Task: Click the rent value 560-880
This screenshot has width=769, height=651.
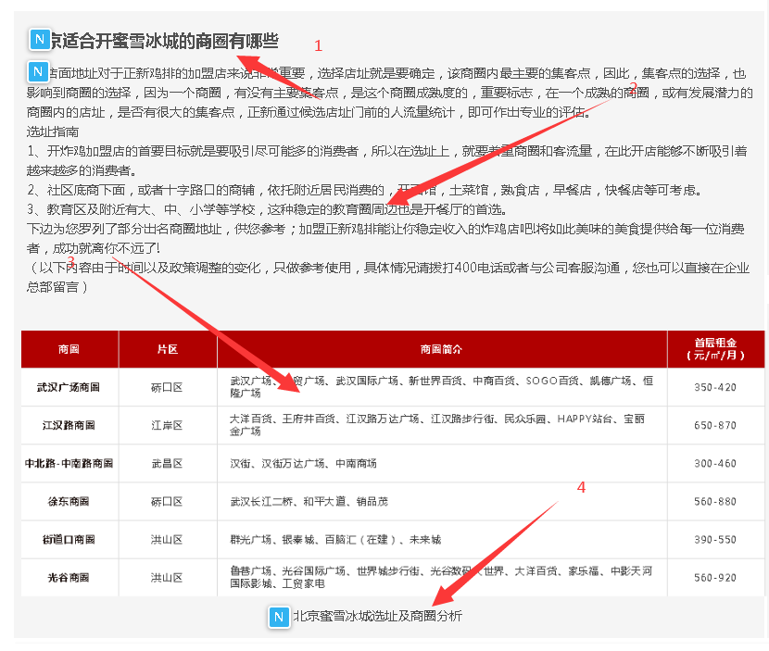Action: 715,502
